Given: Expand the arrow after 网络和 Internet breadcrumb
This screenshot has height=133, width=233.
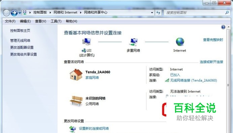Looking at the screenshot, I should pos(81,13).
